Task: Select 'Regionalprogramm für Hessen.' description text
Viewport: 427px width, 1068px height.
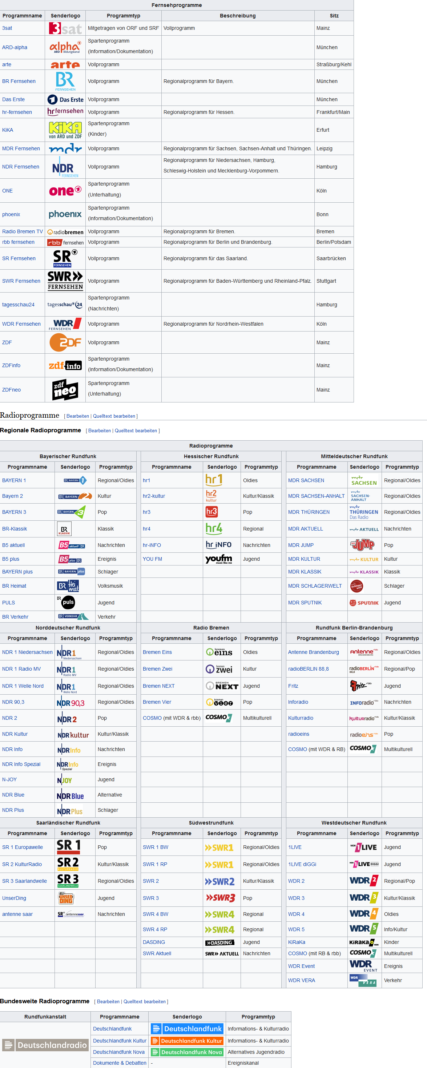Action: pos(199,112)
